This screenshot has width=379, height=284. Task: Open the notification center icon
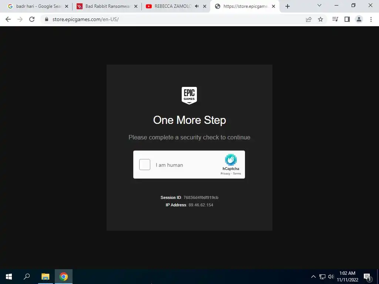point(367,277)
